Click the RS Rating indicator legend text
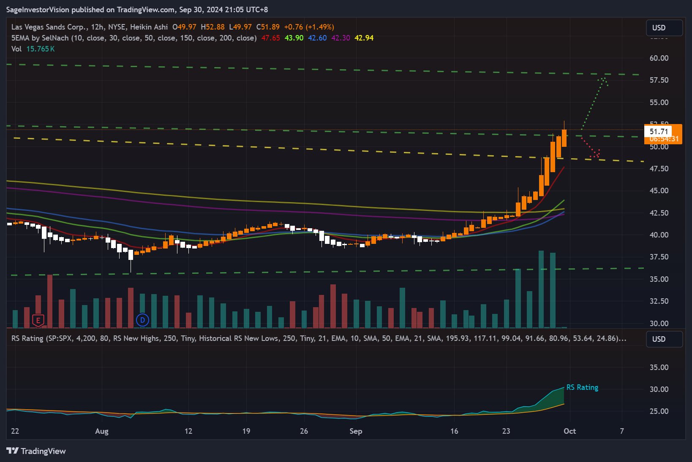 [319, 338]
